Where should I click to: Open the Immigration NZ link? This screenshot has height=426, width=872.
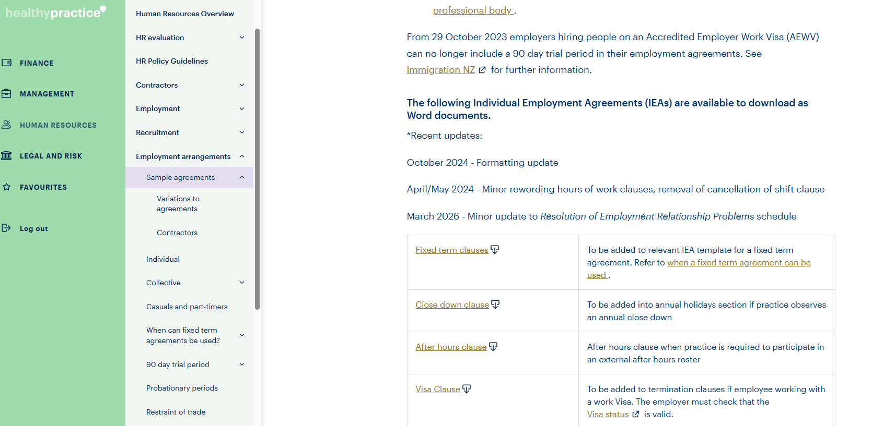click(x=440, y=70)
